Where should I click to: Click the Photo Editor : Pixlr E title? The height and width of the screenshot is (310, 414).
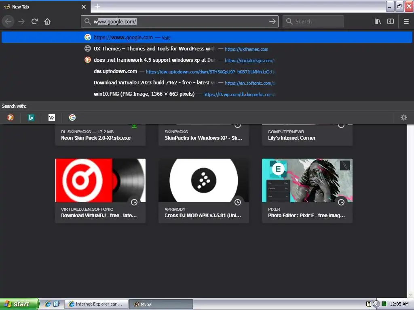coord(306,216)
